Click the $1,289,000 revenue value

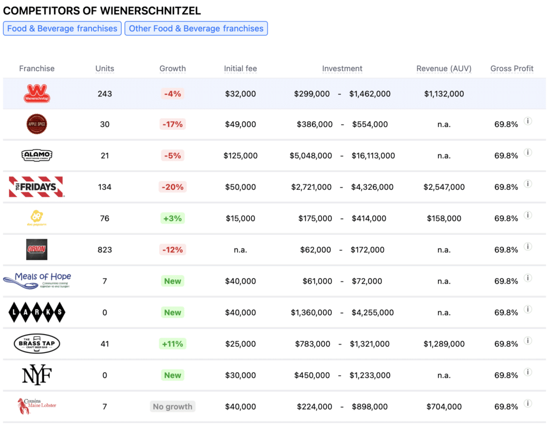point(444,344)
